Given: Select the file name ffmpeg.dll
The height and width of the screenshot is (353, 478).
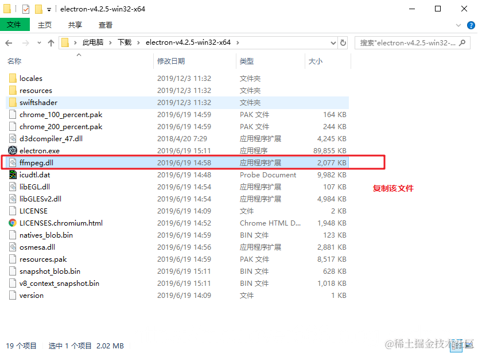Looking at the screenshot, I should click(x=36, y=163).
